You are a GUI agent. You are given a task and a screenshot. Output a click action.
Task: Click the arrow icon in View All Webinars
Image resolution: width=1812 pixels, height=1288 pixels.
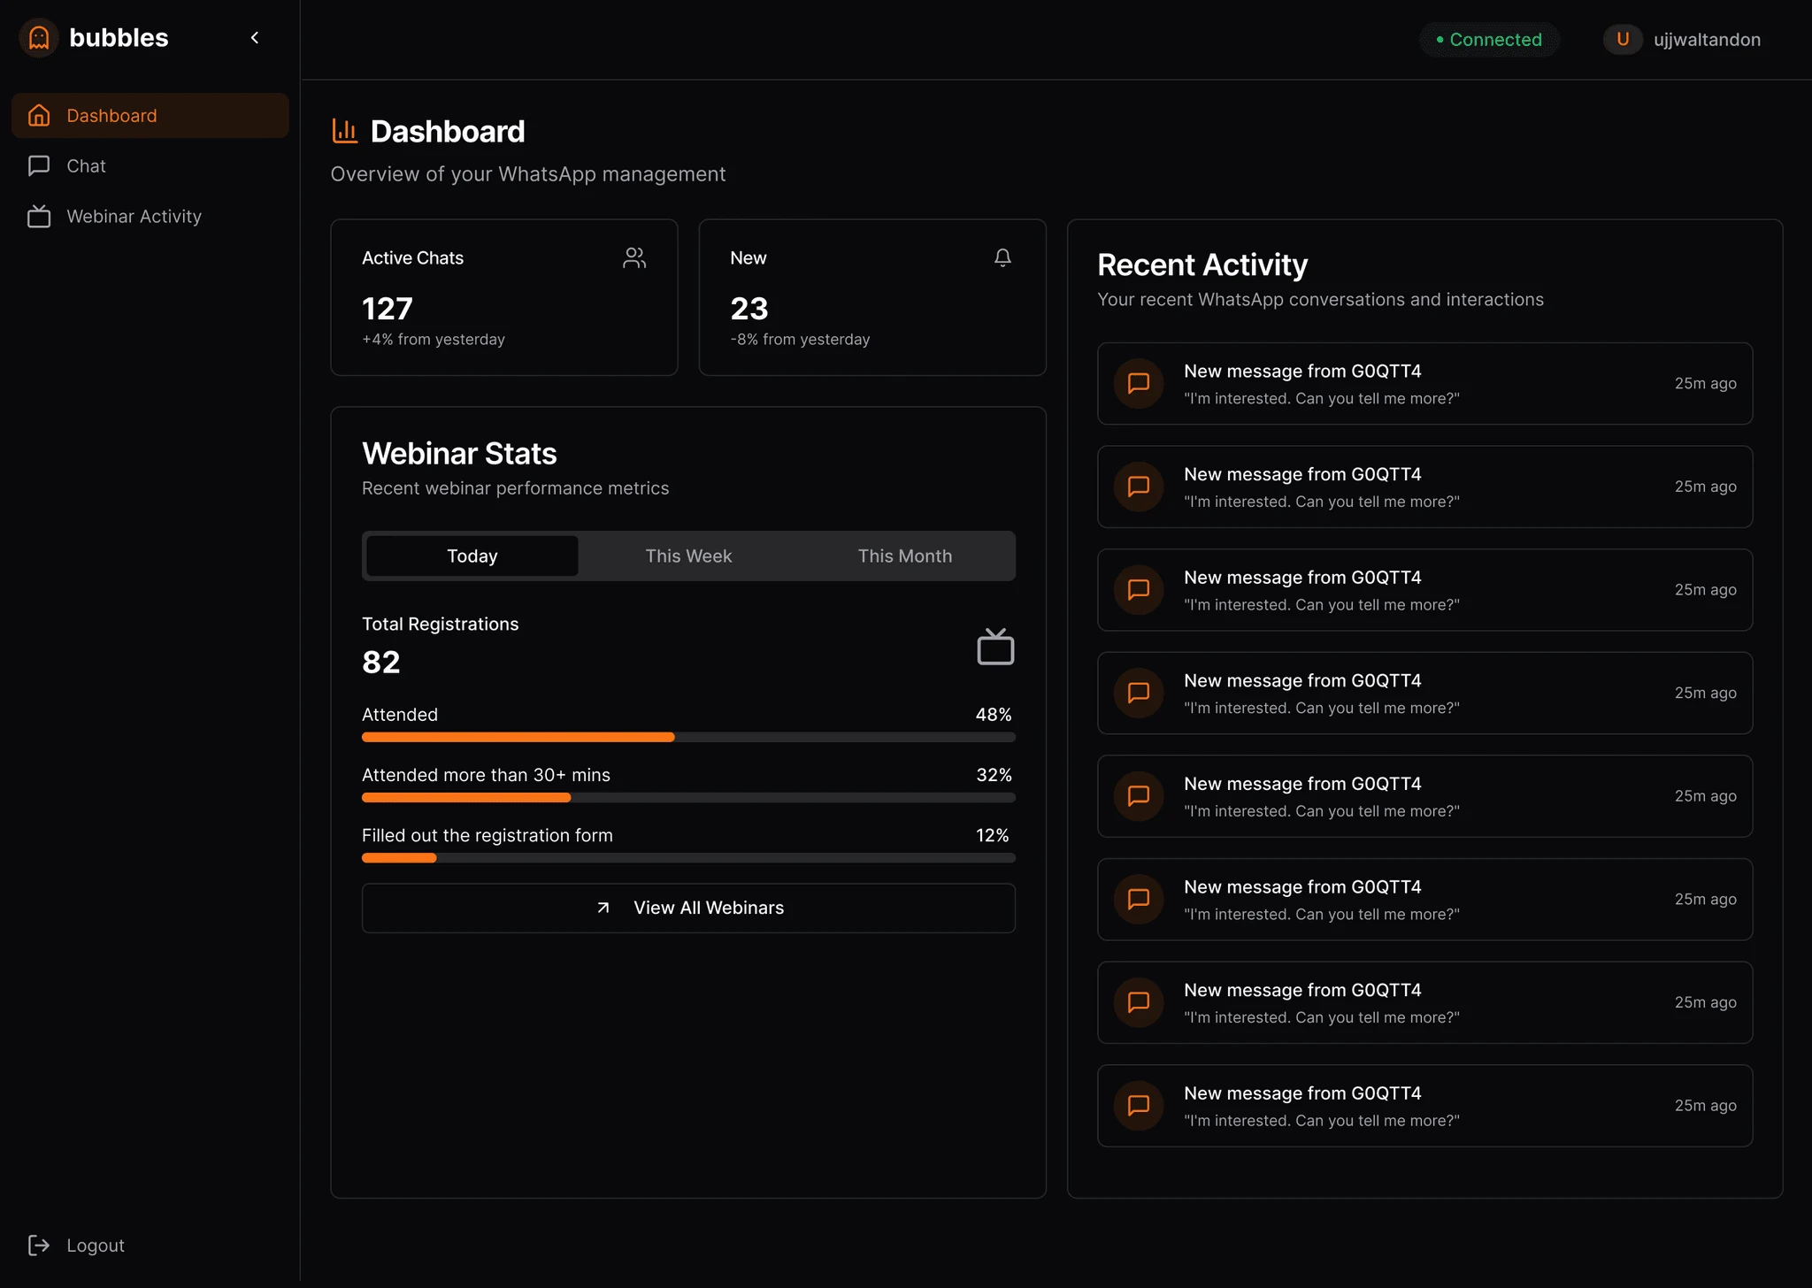(603, 908)
